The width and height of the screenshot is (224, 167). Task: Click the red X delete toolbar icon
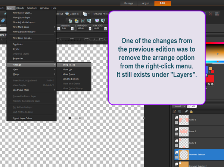pyautogui.click(x=210, y=14)
